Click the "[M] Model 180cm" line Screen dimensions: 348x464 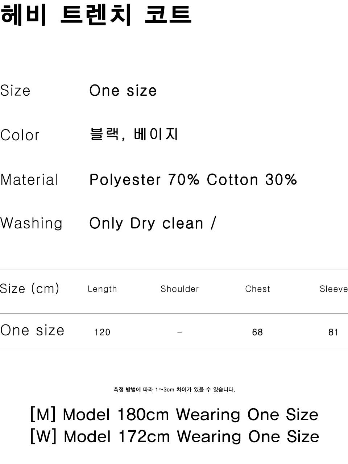pos(174,414)
